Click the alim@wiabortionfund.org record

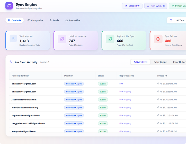point(25,107)
